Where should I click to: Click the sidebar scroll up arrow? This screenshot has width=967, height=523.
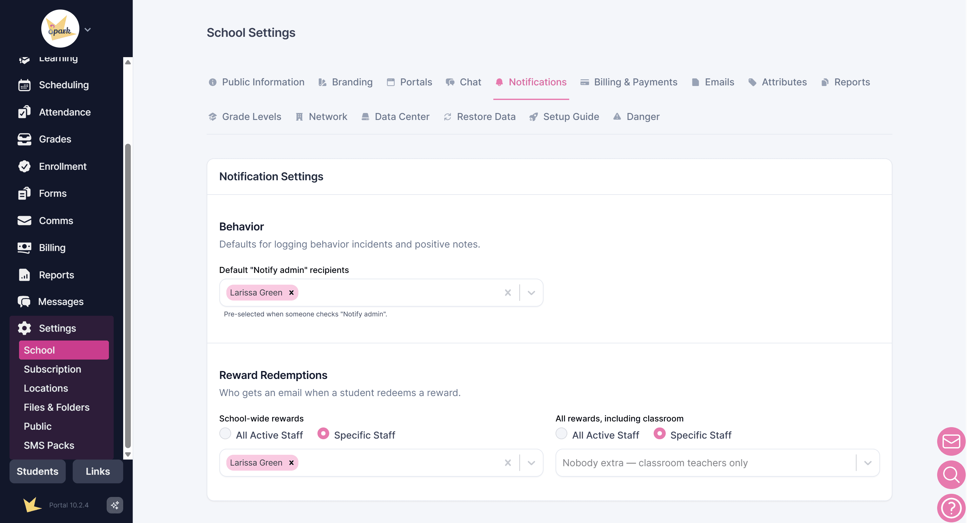point(128,62)
